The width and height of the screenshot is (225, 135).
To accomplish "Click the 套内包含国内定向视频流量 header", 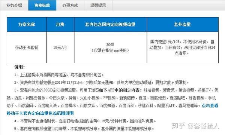I will click(110, 24).
